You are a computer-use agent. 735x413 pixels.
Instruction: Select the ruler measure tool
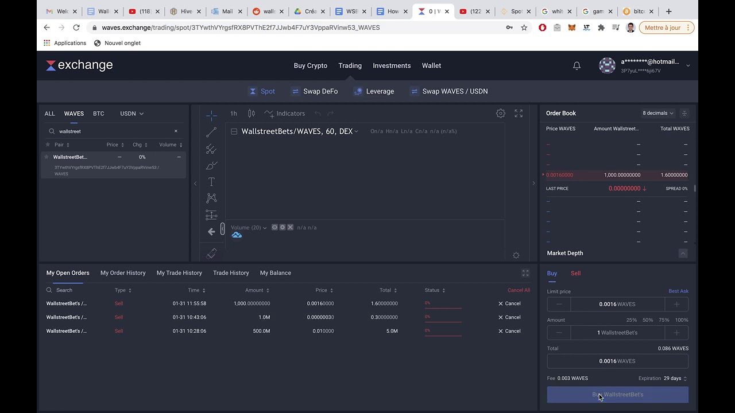[211, 253]
